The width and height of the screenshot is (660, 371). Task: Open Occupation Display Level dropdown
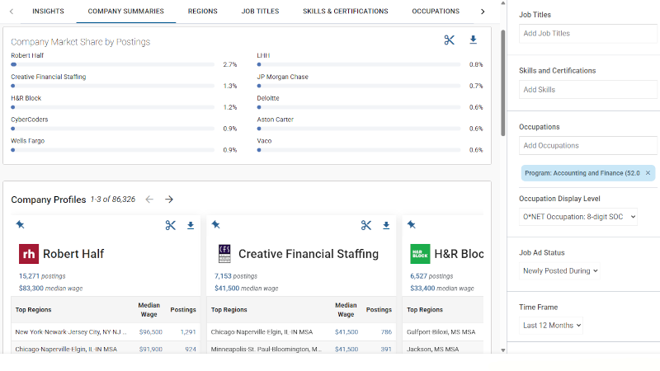[x=578, y=217]
